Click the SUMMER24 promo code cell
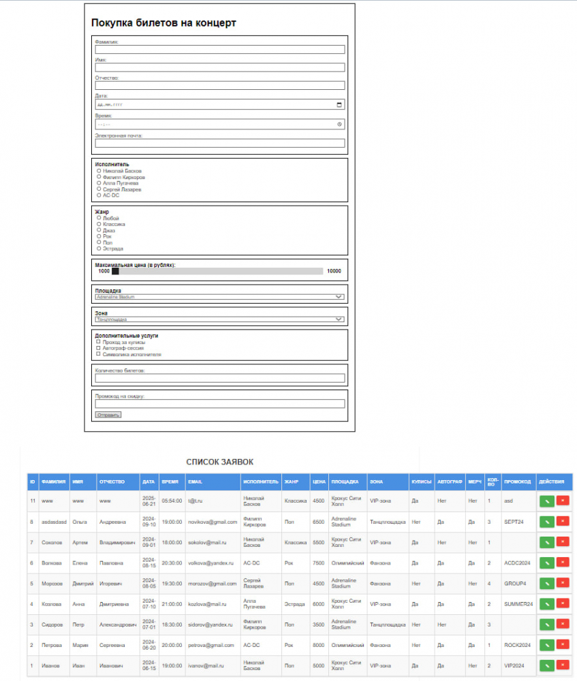The height and width of the screenshot is (681, 577). click(x=518, y=604)
